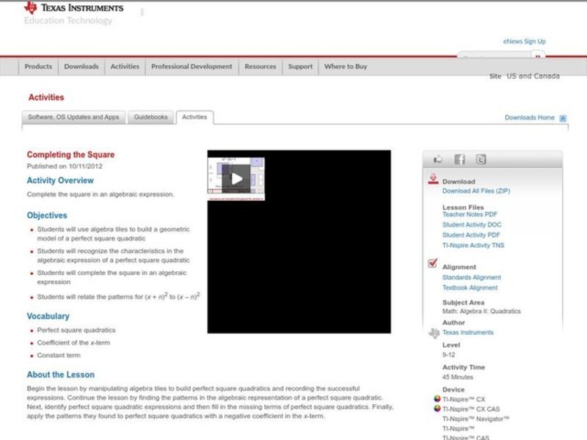The height and width of the screenshot is (440, 587).
Task: Select Software, OS Updates and Apps tab
Action: pos(73,117)
